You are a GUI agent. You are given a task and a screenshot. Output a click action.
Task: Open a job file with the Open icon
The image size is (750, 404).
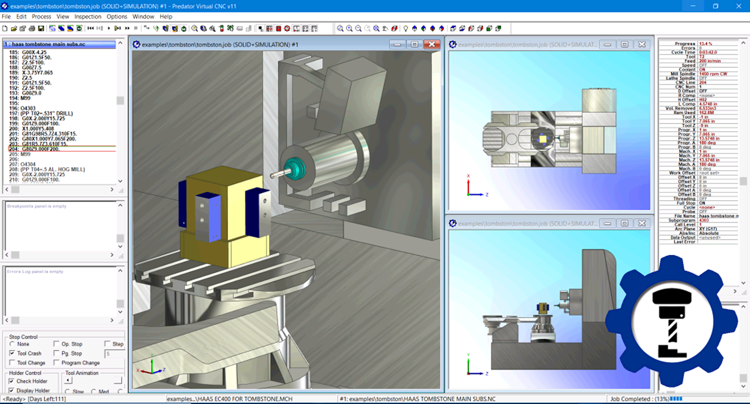(14, 28)
